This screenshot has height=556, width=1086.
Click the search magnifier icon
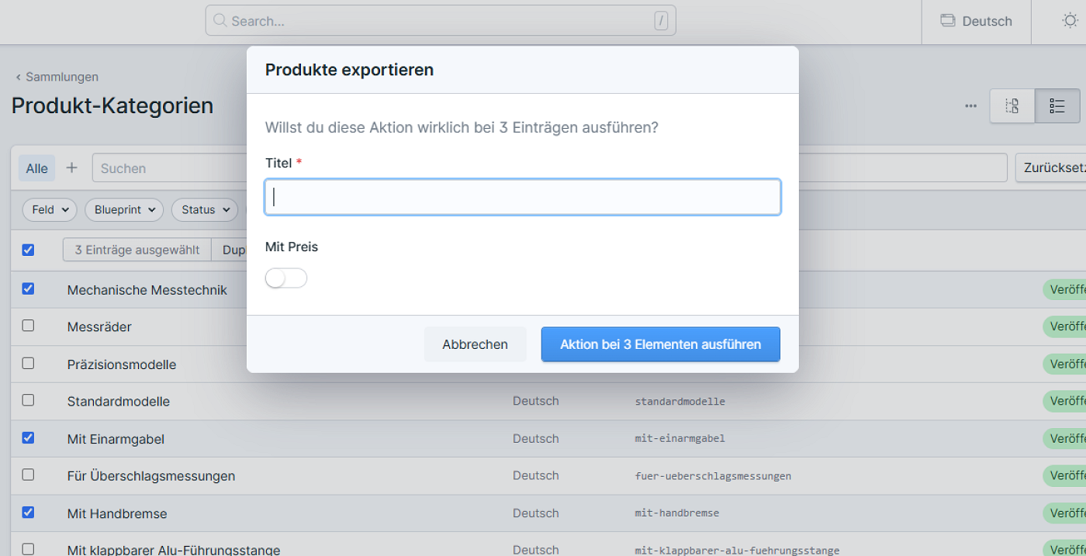click(x=220, y=21)
